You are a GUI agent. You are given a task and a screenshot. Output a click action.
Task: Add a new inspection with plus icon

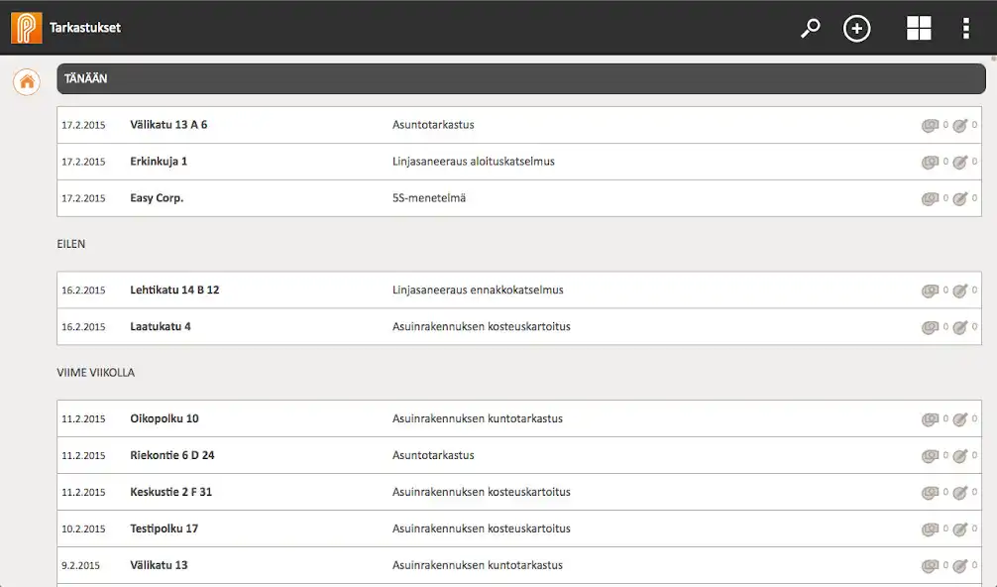856,29
